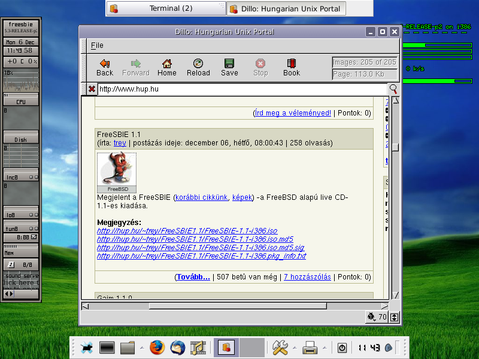This screenshot has height=359, width=479.
Task: Switch to the second empty workspace
Action: tap(251, 348)
